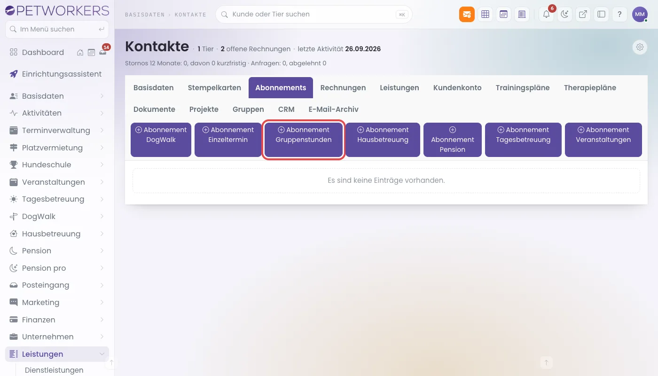658x376 pixels.
Task: Click the 'Im Menü suchen' search field
Action: 57,29
